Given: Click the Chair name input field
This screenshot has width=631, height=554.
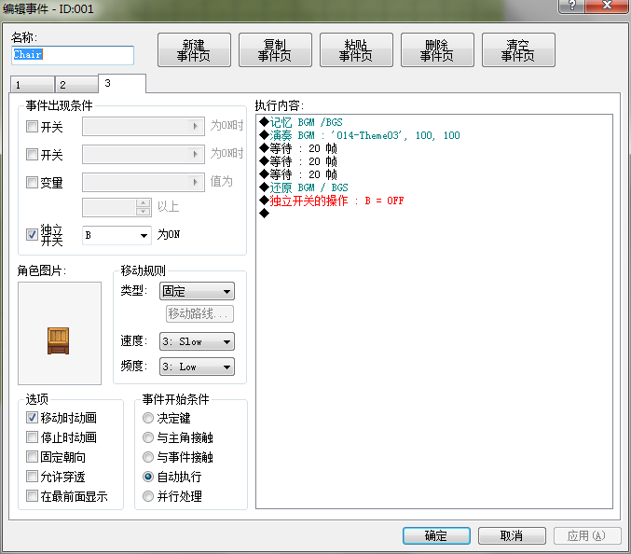Looking at the screenshot, I should click(x=73, y=55).
